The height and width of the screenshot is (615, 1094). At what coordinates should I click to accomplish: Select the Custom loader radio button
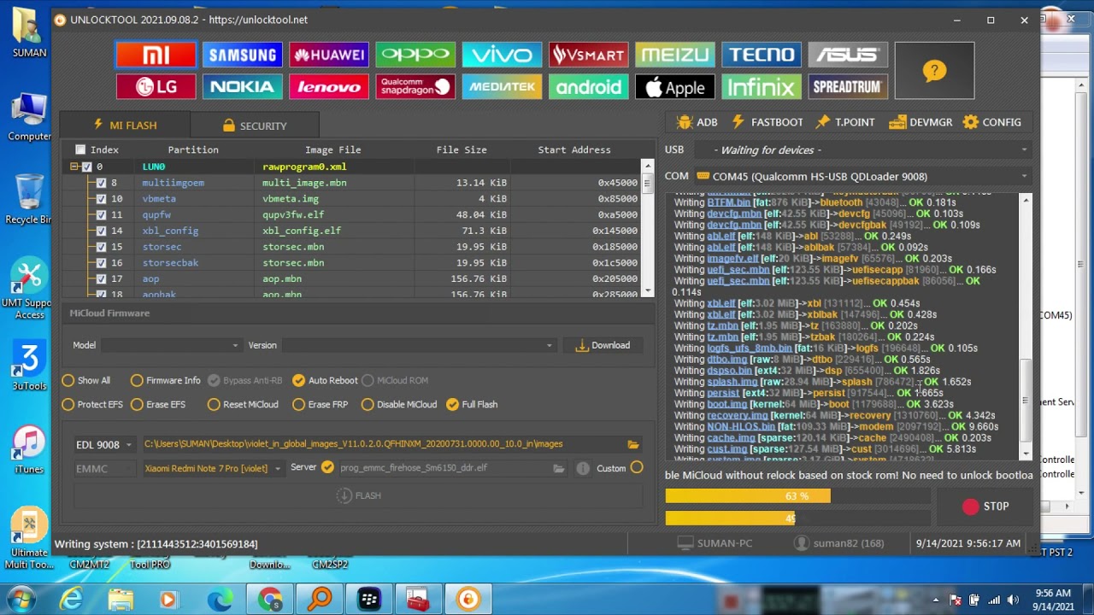(x=637, y=467)
